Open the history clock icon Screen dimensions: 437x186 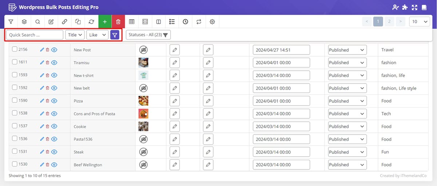[186, 22]
